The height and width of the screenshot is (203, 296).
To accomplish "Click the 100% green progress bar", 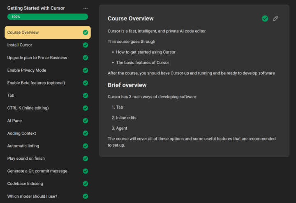I will pos(48,16).
